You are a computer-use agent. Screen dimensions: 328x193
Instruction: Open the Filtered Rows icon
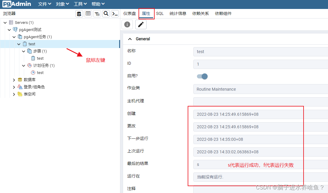pyautogui.click(x=97, y=14)
